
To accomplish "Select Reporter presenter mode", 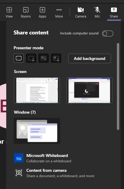I will (56, 58).
